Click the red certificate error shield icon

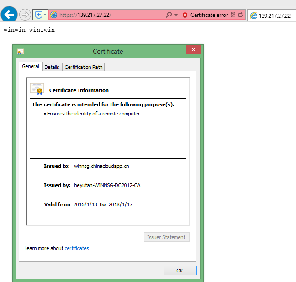tap(185, 15)
